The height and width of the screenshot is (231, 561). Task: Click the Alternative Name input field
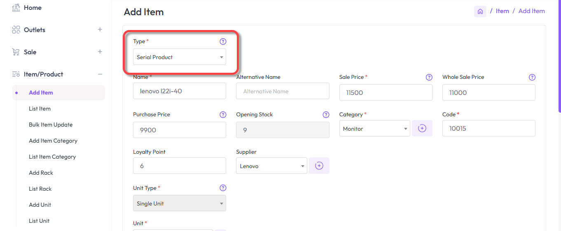pyautogui.click(x=282, y=91)
